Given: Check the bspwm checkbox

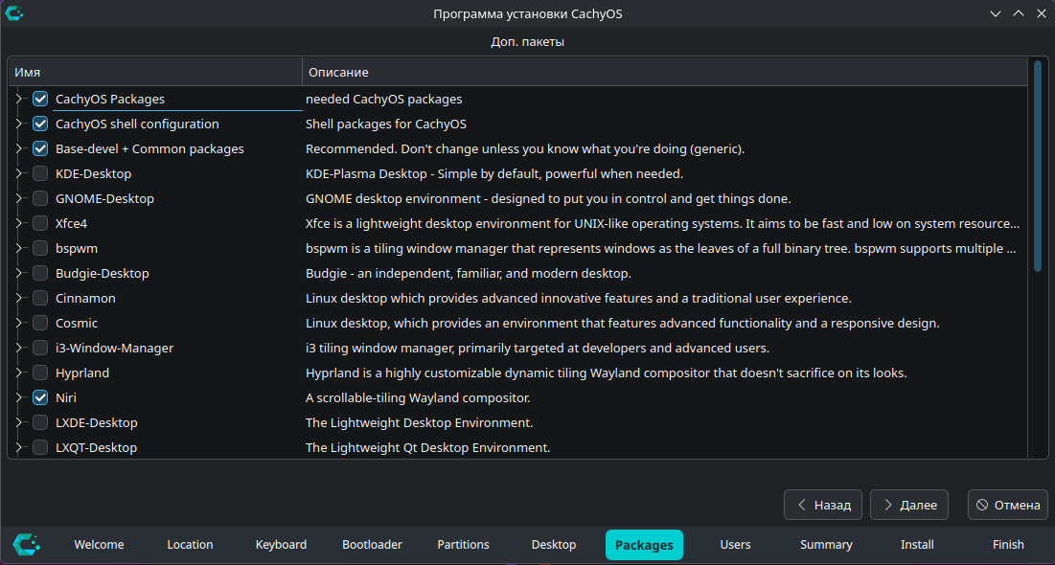Looking at the screenshot, I should click(40, 248).
